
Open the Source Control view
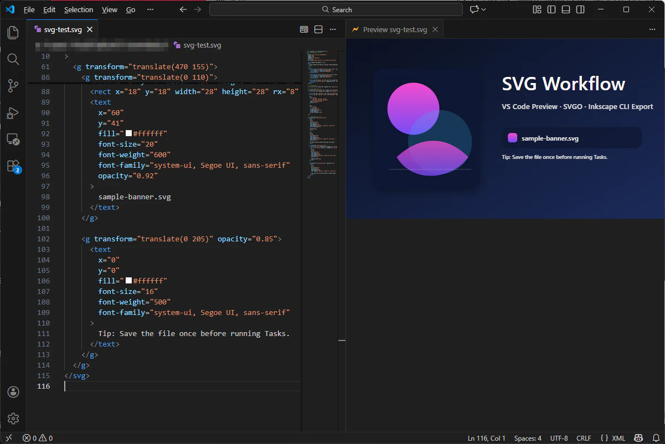[13, 86]
